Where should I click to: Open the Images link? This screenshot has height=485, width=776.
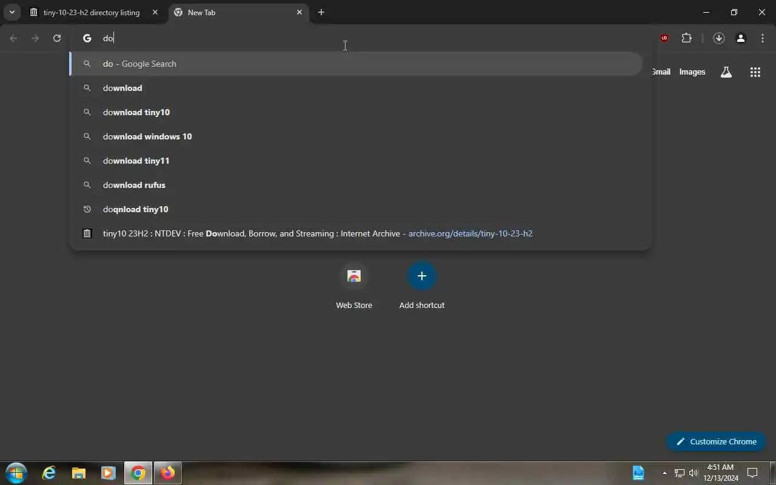tap(692, 72)
